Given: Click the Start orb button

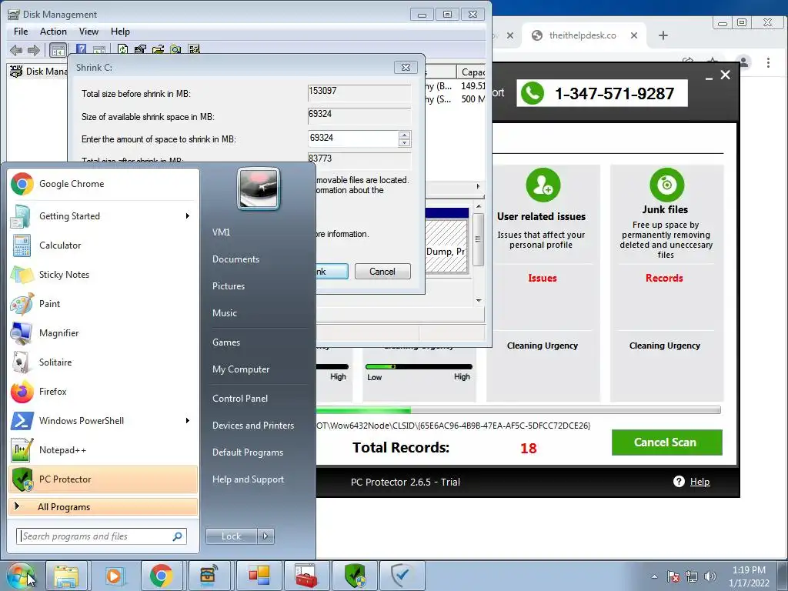Looking at the screenshot, I should 21,576.
